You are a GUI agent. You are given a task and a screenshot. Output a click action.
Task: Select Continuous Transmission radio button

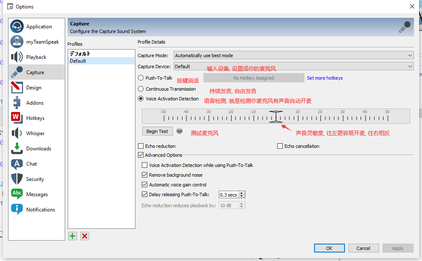(141, 89)
